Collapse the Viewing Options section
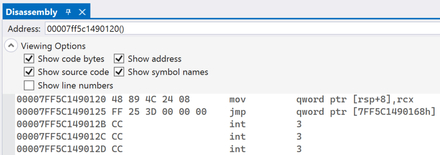Viewport: 440px width, 155px height. 11,46
